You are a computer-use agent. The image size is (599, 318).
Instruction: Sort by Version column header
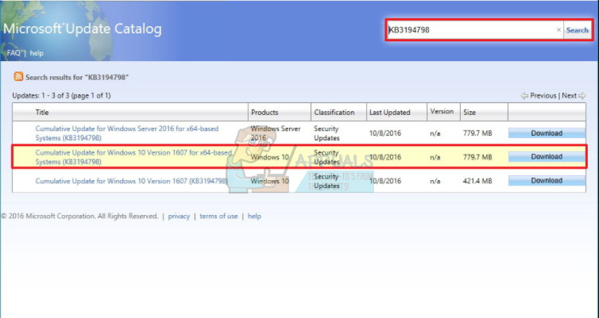(x=442, y=111)
